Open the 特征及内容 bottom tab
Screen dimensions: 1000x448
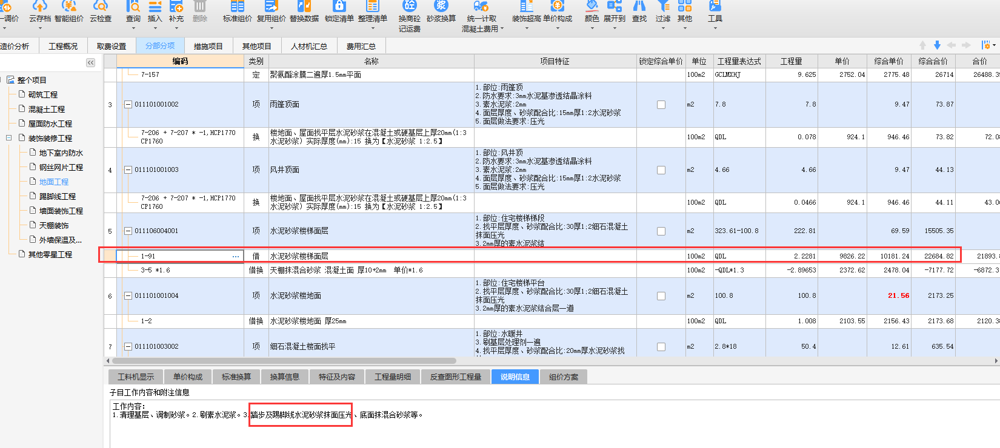click(x=337, y=377)
